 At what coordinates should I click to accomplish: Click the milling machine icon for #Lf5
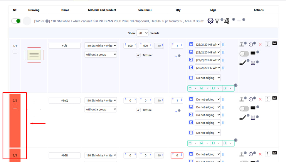(242, 44)
